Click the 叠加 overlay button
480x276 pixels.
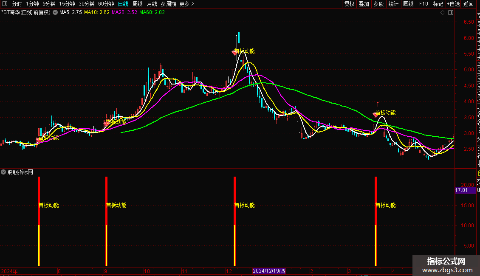click(364, 4)
